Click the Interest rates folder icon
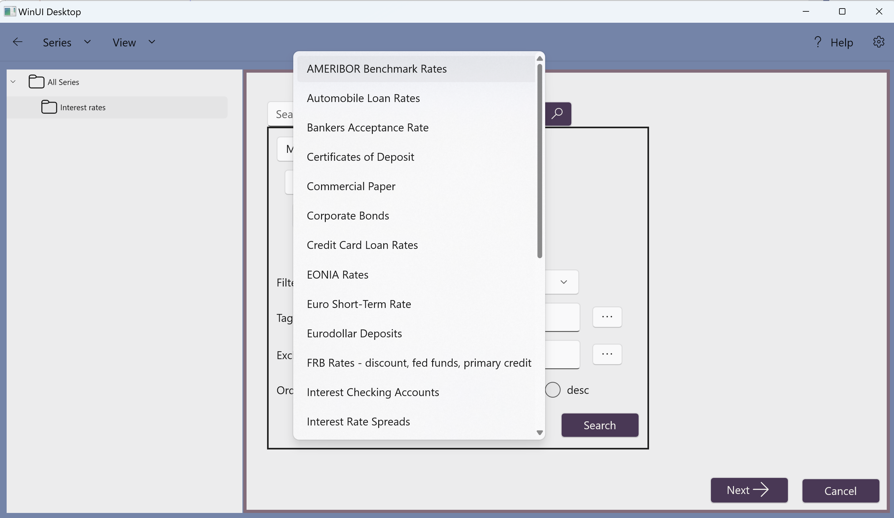Image resolution: width=894 pixels, height=518 pixels. (49, 107)
